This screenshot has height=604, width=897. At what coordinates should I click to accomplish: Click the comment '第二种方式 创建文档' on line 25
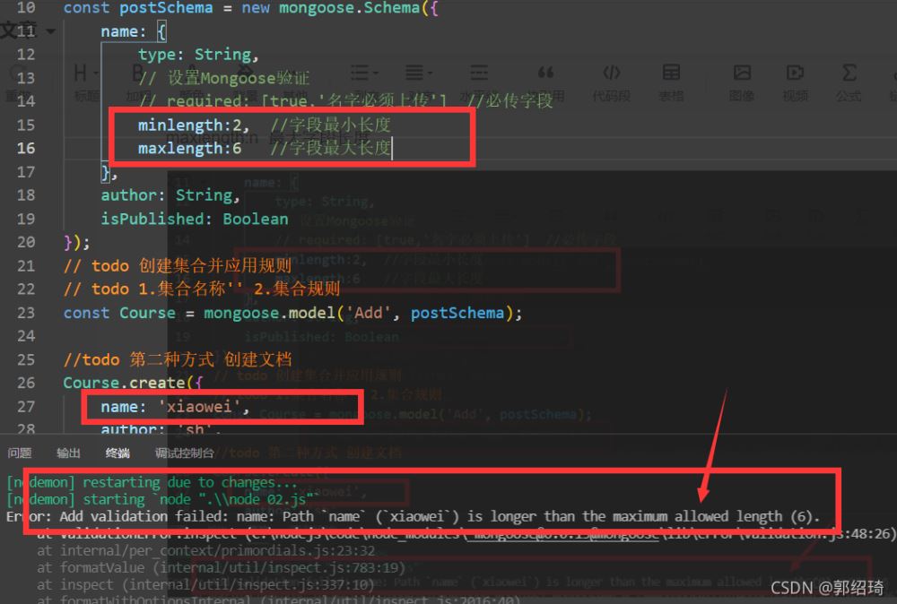tap(211, 359)
